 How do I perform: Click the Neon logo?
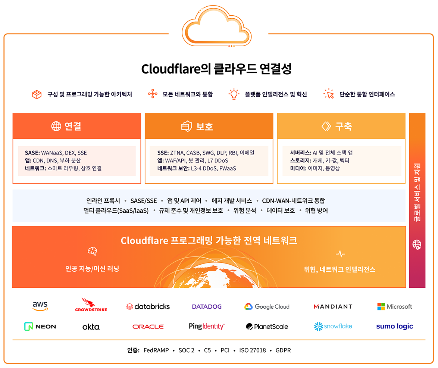pyautogui.click(x=40, y=326)
